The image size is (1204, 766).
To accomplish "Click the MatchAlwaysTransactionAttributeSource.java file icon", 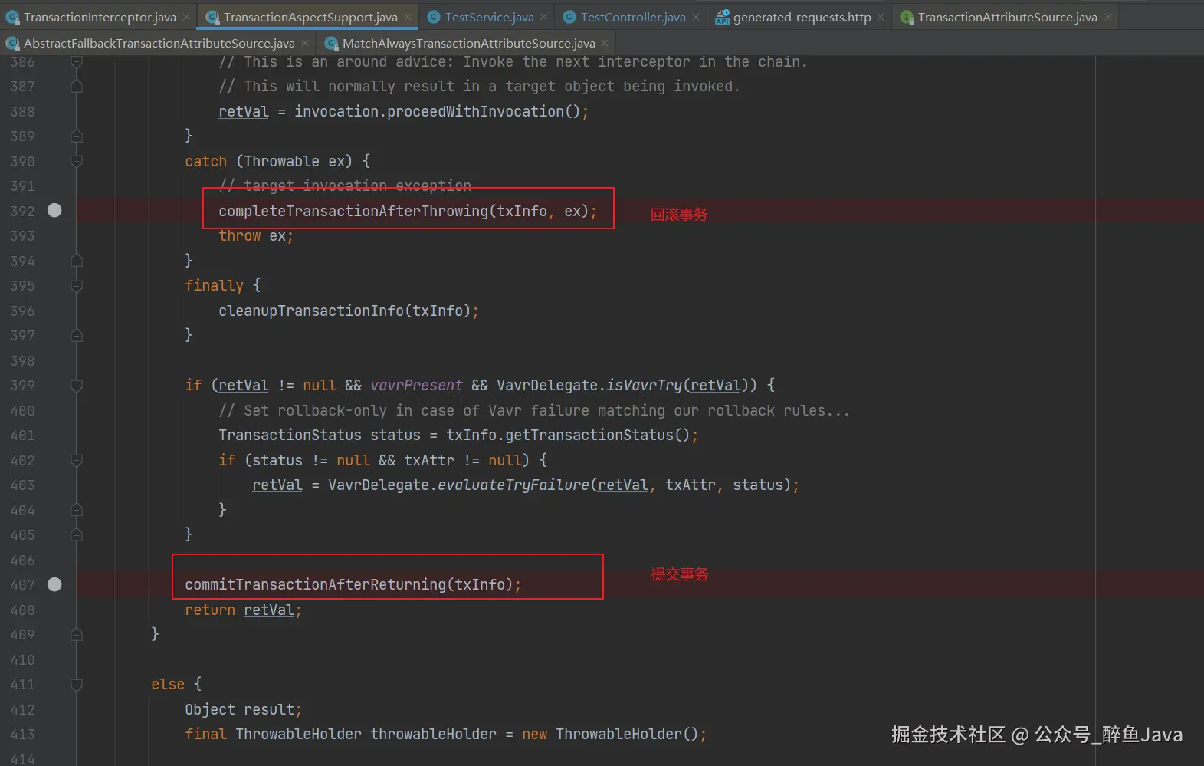I will click(x=332, y=43).
